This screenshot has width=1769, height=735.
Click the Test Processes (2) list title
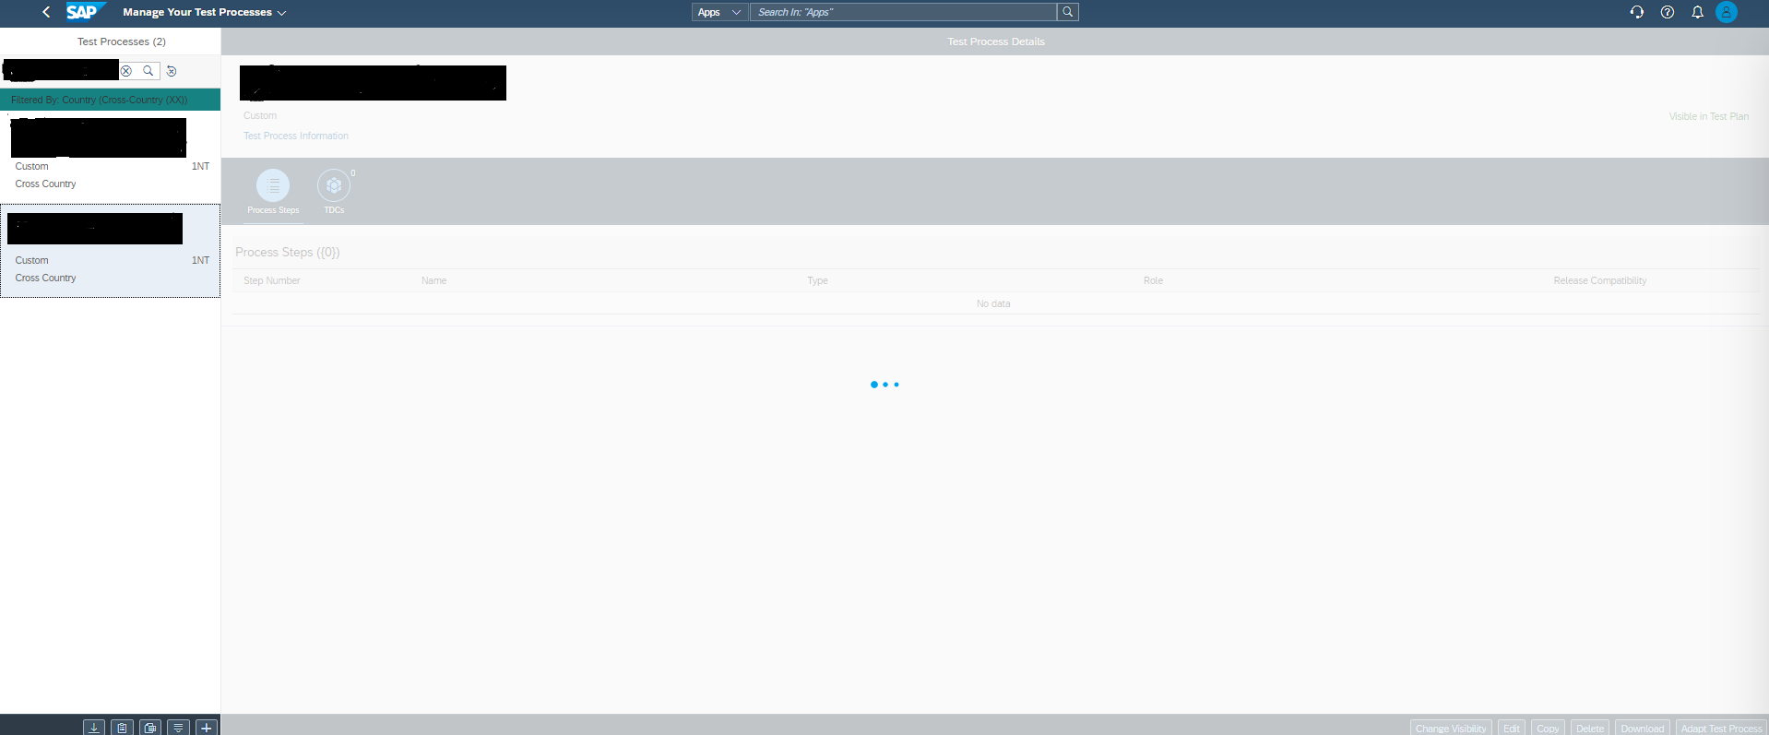(122, 41)
